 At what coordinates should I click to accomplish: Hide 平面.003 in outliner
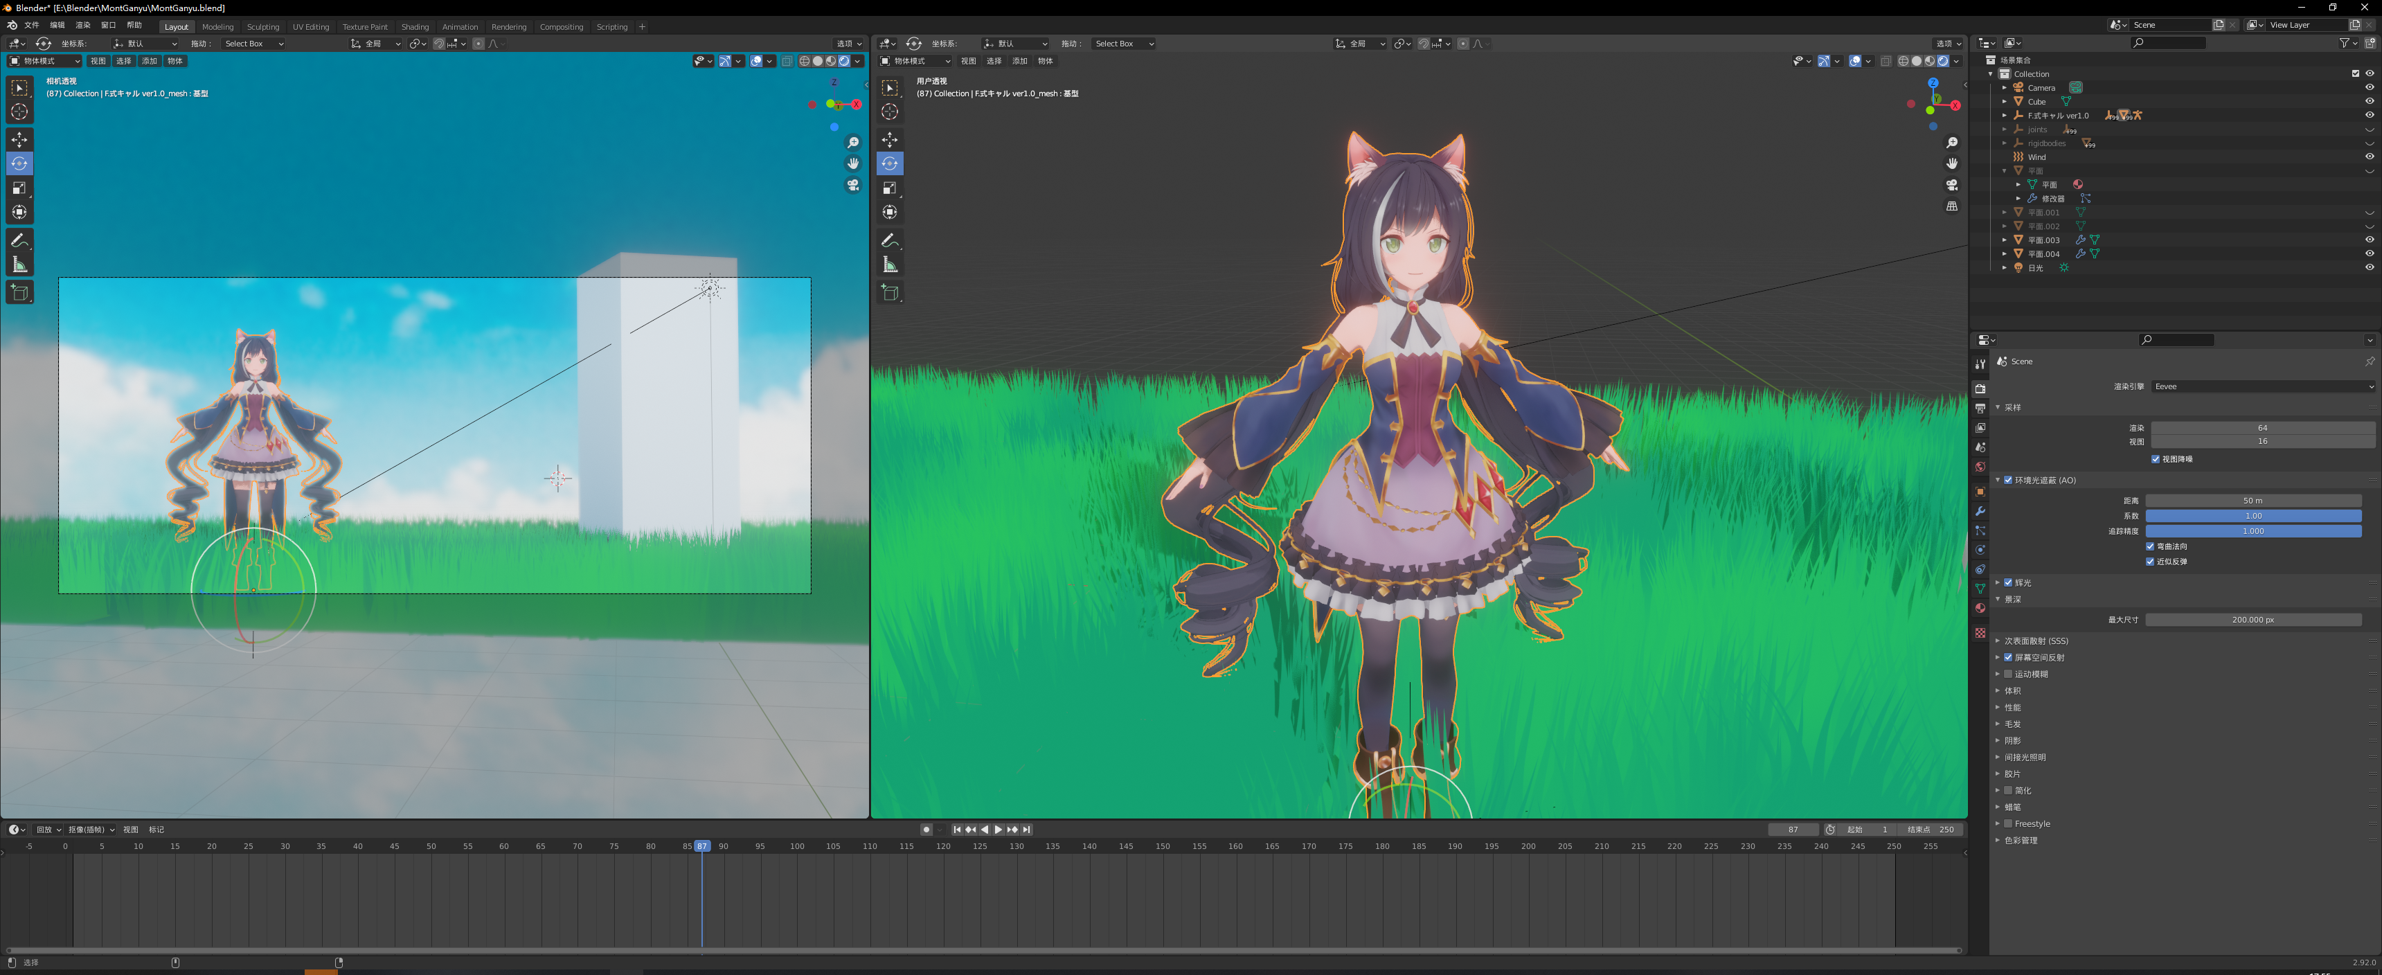(x=2369, y=240)
